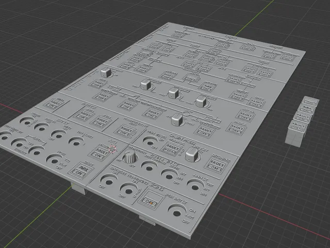Select the orange origin dot on OFF button
Image resolution: width=330 pixels, height=248 pixels.
pyautogui.click(x=151, y=203)
